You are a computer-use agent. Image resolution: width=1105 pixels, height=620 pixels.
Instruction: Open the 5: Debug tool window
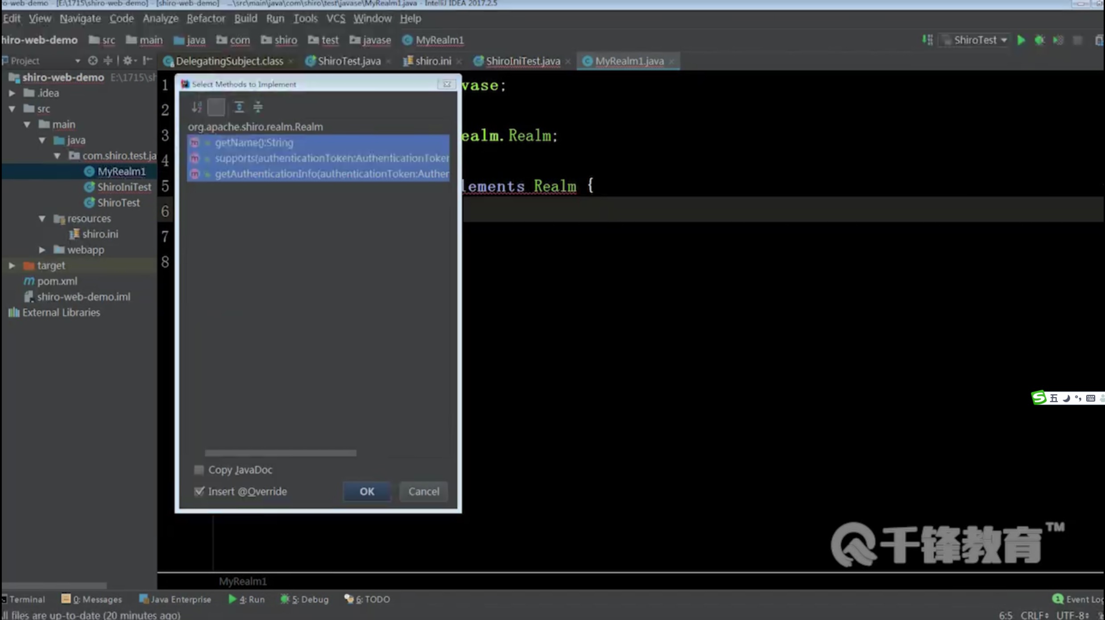[x=304, y=599]
